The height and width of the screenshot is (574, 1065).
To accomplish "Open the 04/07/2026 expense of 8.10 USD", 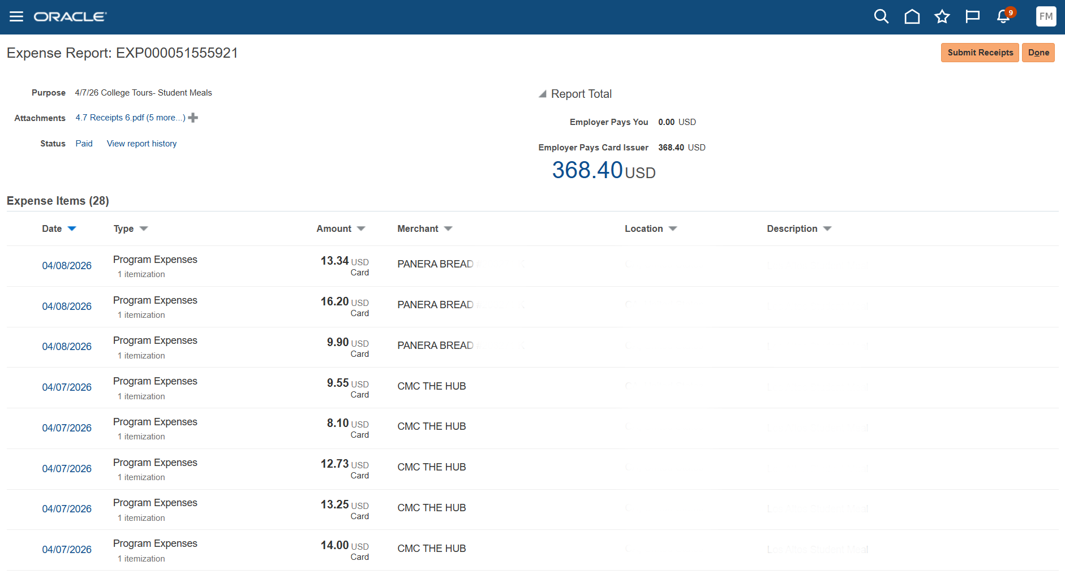I will point(67,428).
